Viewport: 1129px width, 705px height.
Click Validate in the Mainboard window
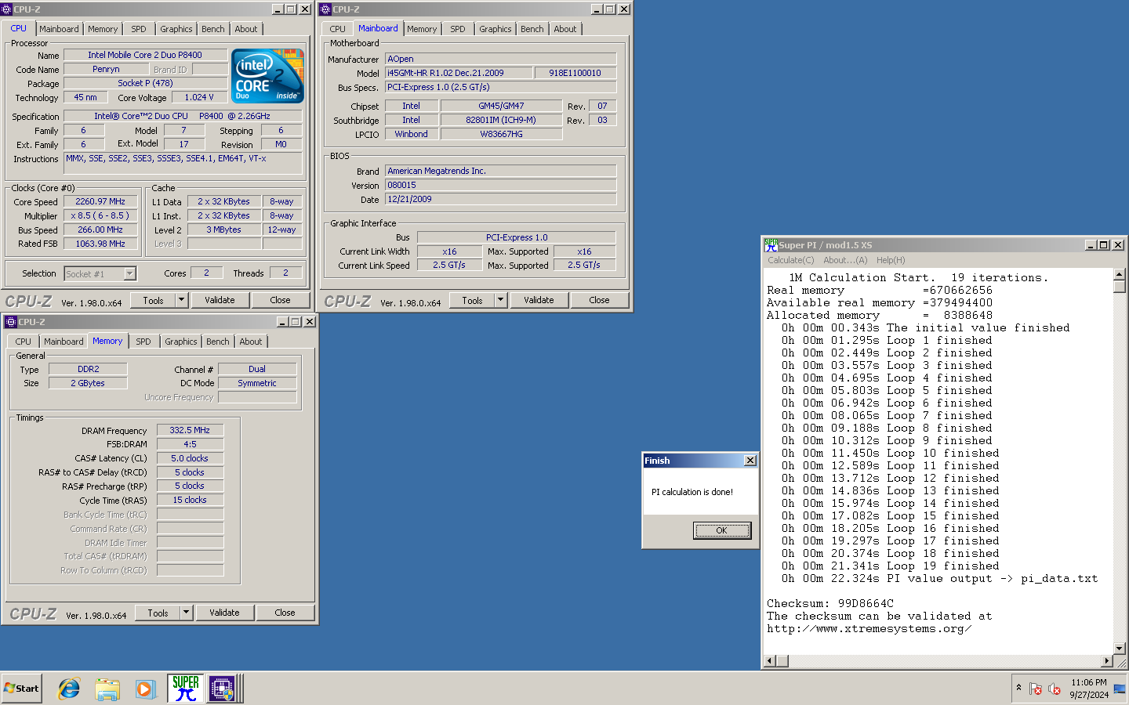539,300
